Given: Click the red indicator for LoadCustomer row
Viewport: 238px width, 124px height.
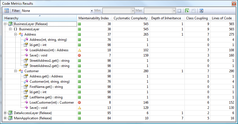Looking at the screenshot, I should point(79,103).
